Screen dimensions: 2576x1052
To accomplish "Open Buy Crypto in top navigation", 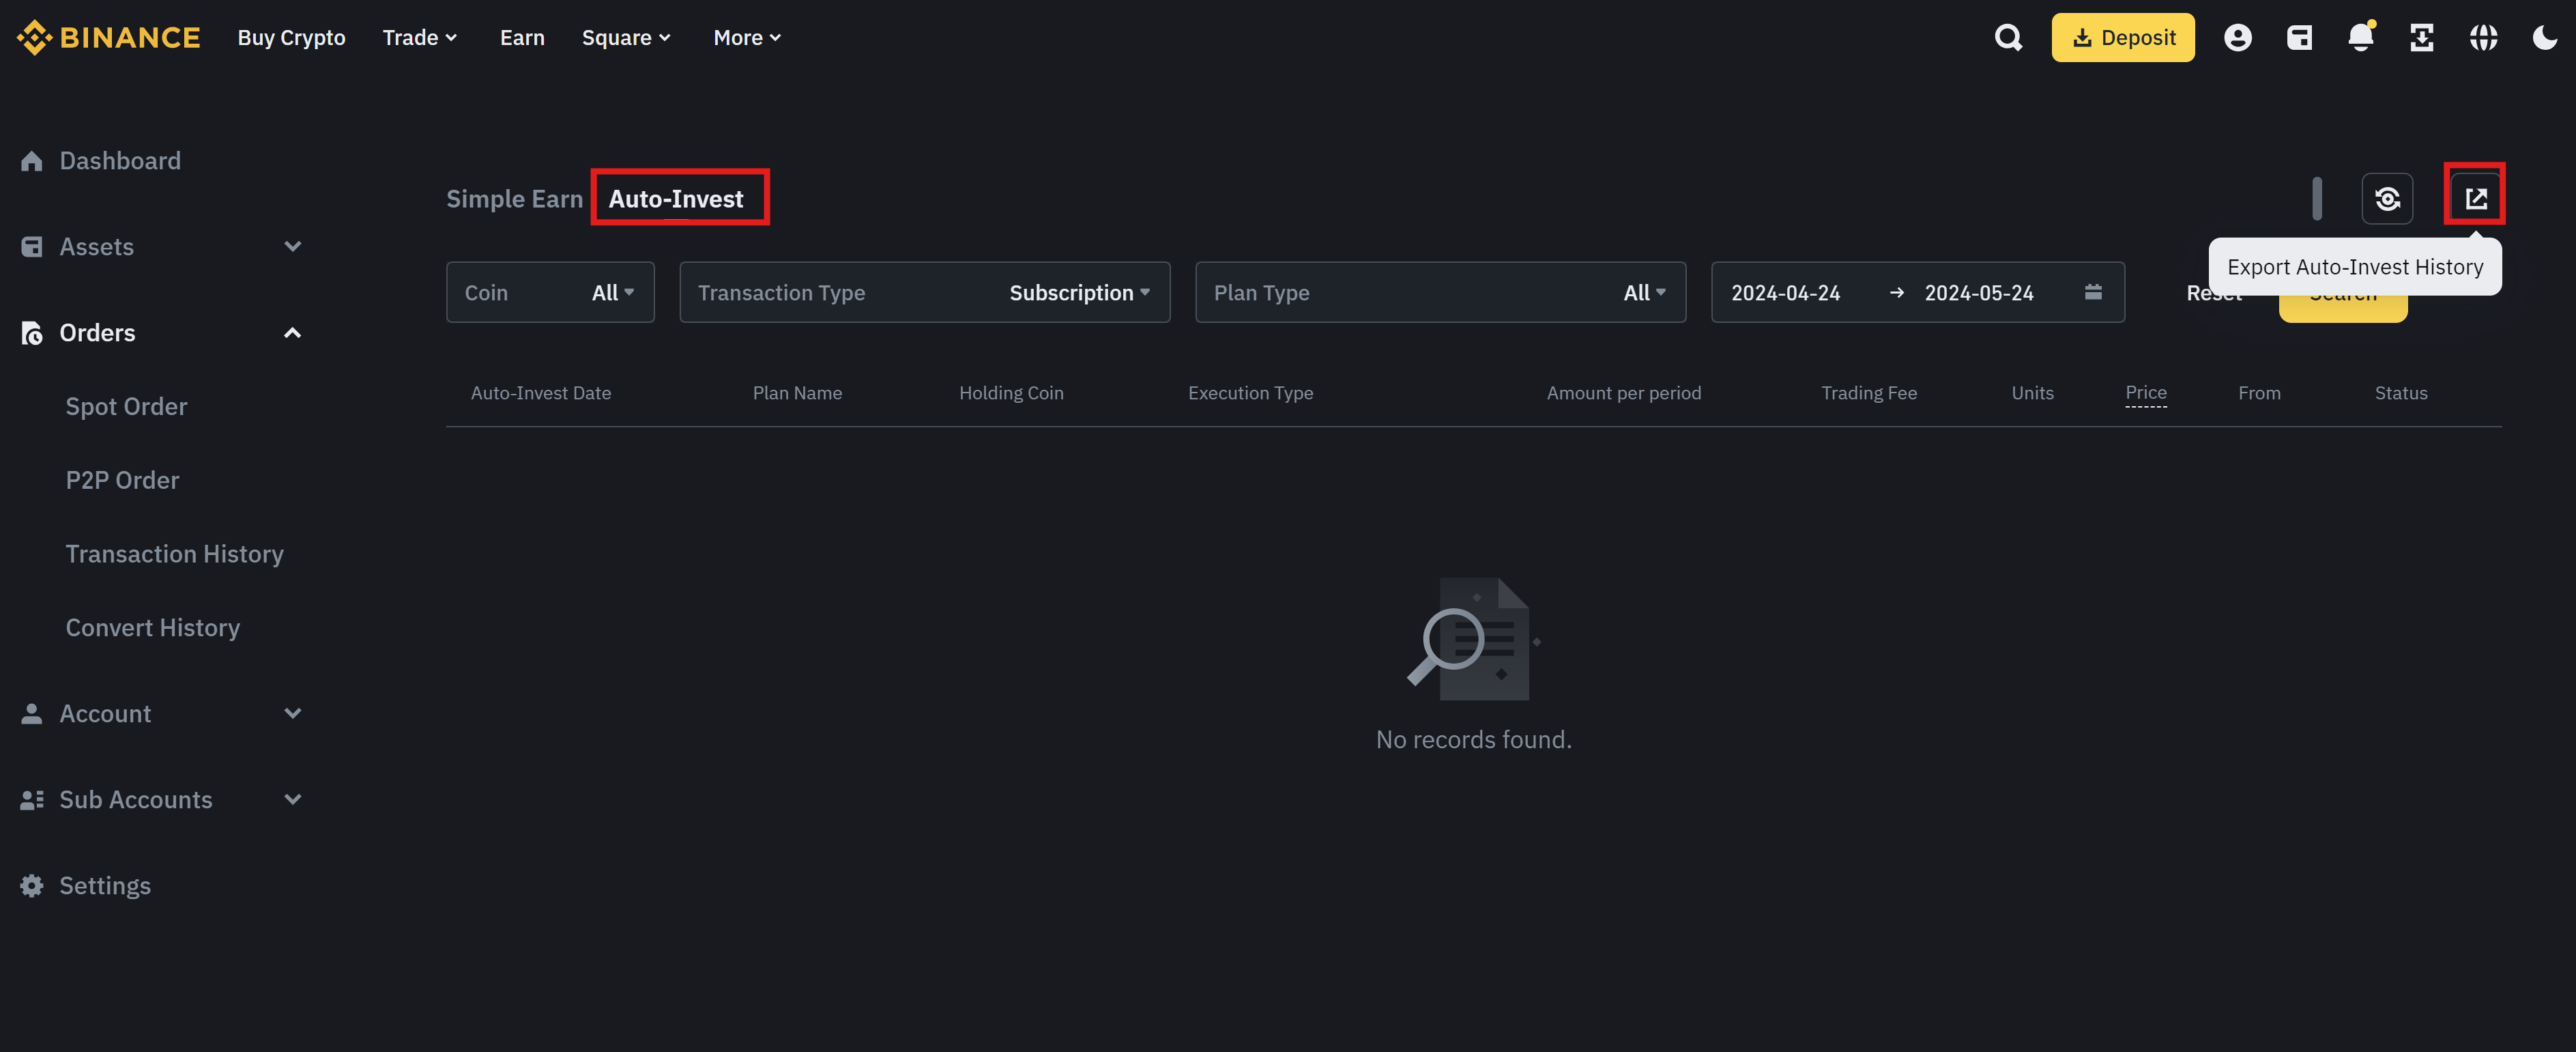I will point(291,37).
